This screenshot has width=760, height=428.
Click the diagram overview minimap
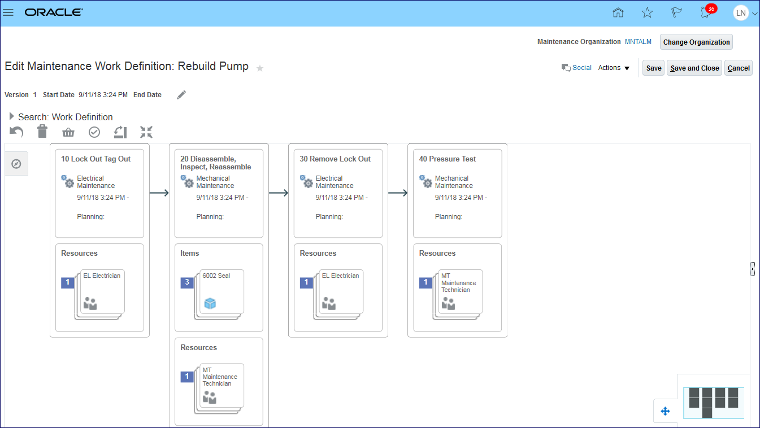[x=714, y=402]
